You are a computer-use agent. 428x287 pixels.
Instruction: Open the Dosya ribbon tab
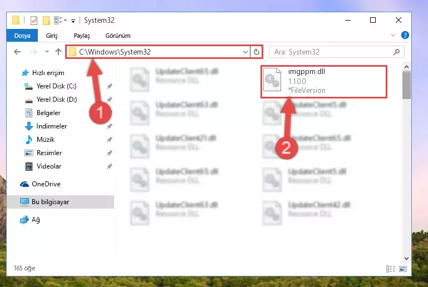tap(22, 36)
